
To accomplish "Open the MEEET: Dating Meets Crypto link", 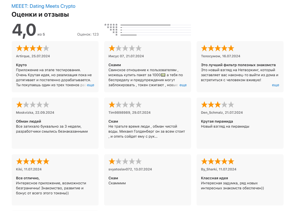I will [43, 6].
